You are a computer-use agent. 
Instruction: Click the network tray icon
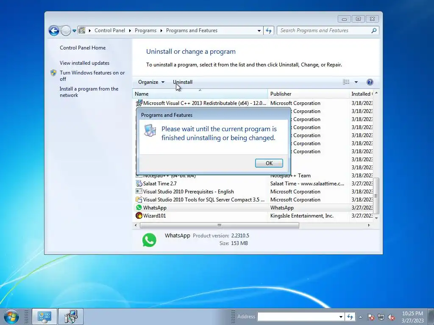[x=381, y=317]
